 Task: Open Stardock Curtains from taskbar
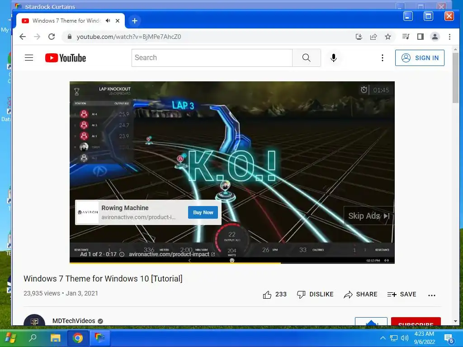[x=100, y=338]
